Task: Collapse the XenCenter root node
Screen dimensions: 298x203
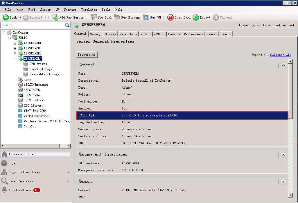Action: tap(4, 33)
